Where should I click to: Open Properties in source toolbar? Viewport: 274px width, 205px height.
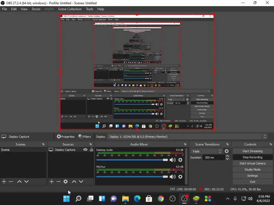pos(66,137)
